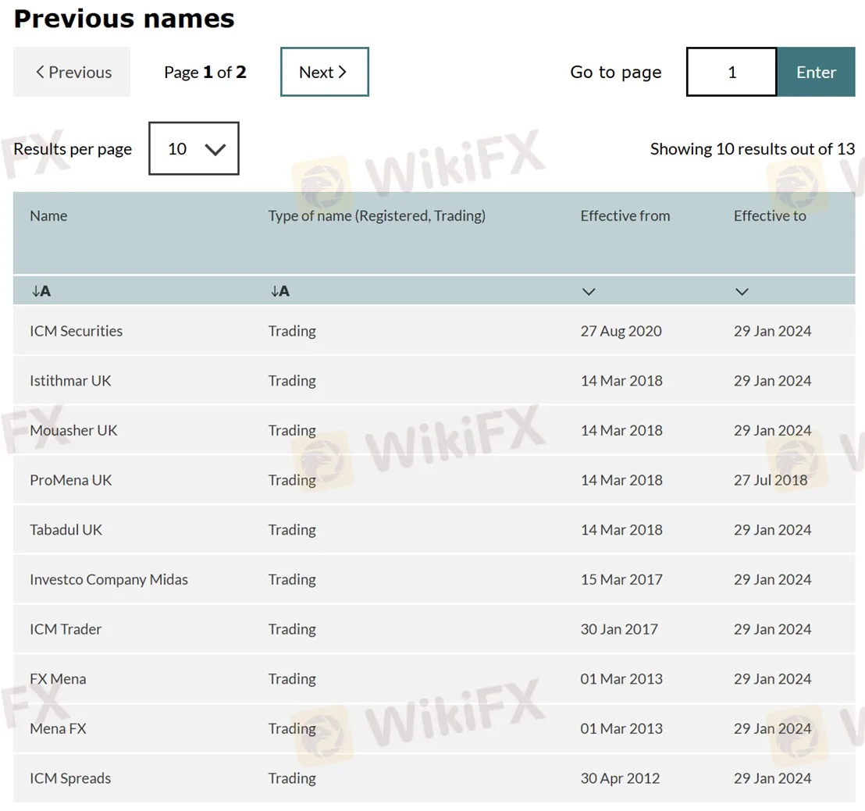Click the Type of name column header
Image resolution: width=865 pixels, height=811 pixels.
point(377,215)
